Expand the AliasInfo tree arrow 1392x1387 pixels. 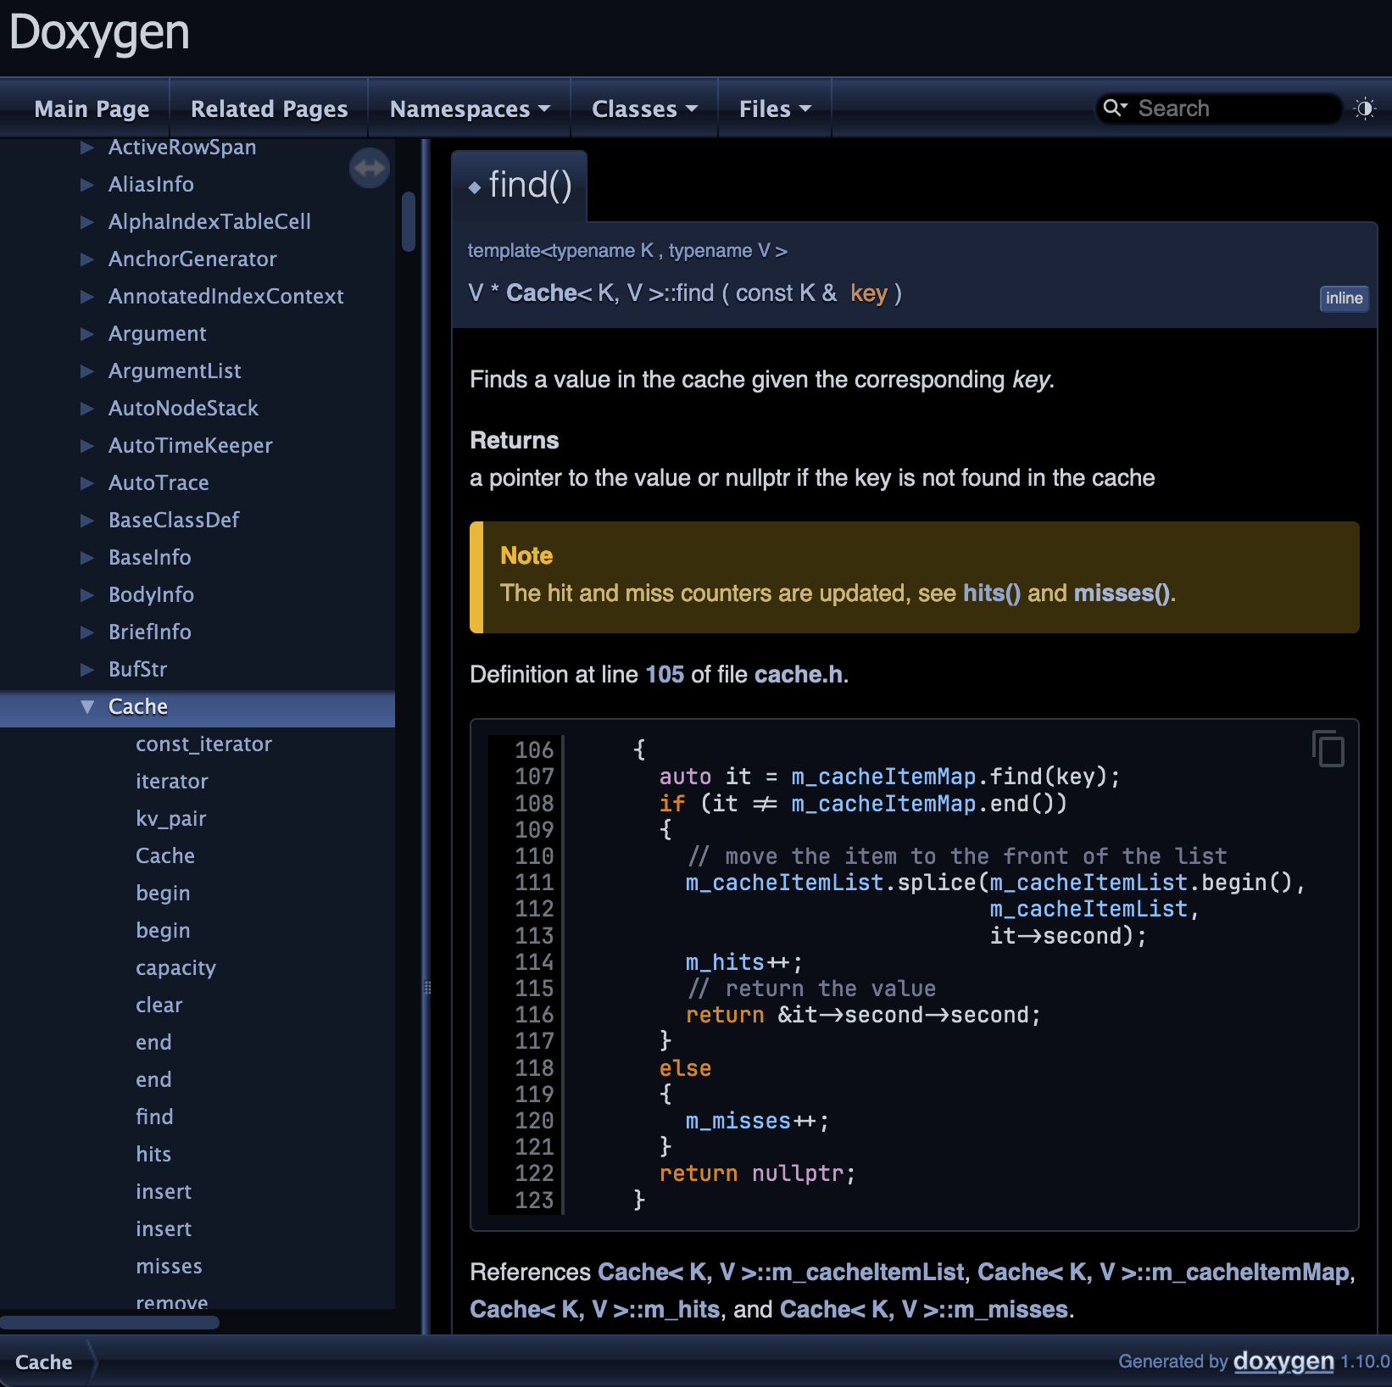tap(86, 185)
